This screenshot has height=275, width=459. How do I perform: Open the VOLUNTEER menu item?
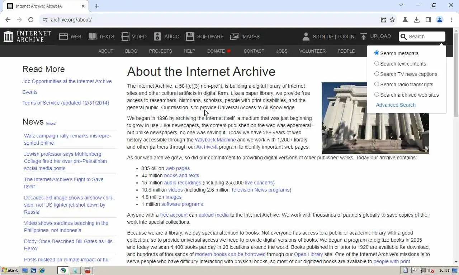(312, 51)
